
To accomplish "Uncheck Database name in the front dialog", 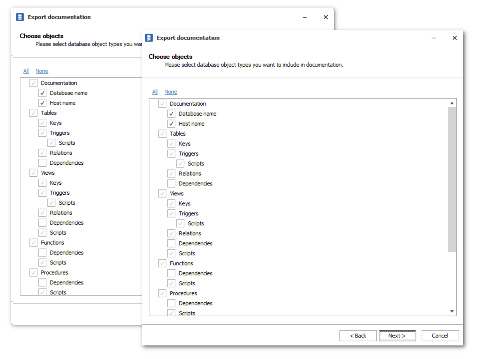I will coord(171,114).
